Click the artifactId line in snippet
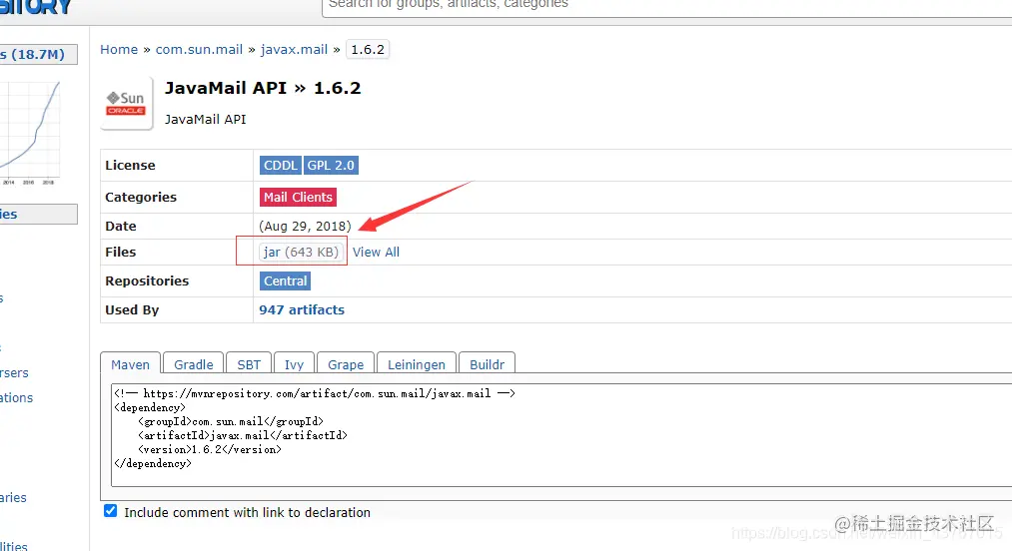 point(243,435)
